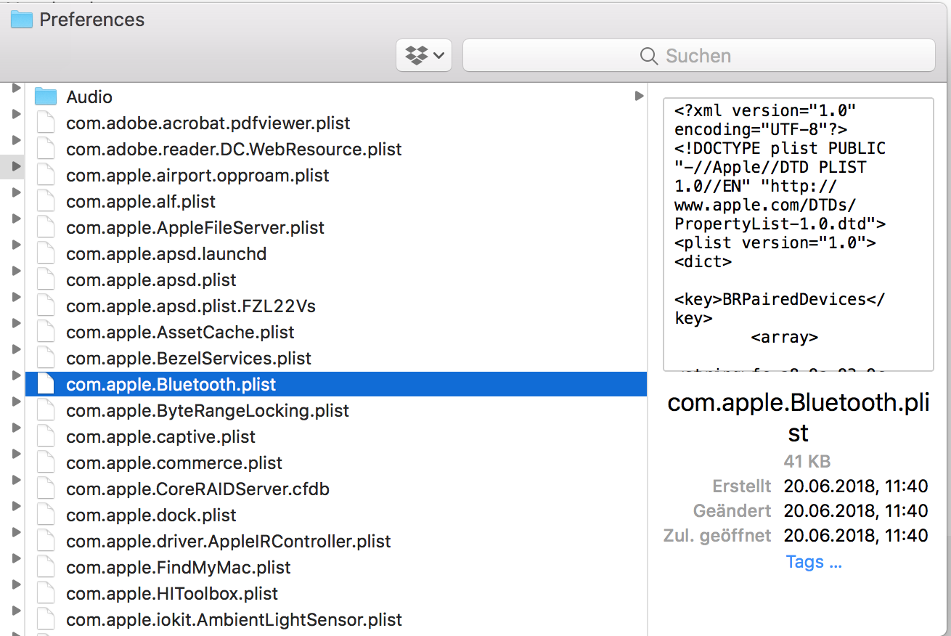The height and width of the screenshot is (636, 951).
Task: Click the com.apple.alf.plist file icon
Action: click(x=46, y=202)
